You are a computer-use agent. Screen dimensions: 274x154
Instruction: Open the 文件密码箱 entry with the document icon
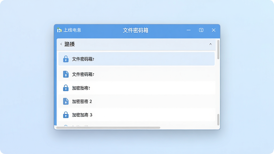(137, 74)
